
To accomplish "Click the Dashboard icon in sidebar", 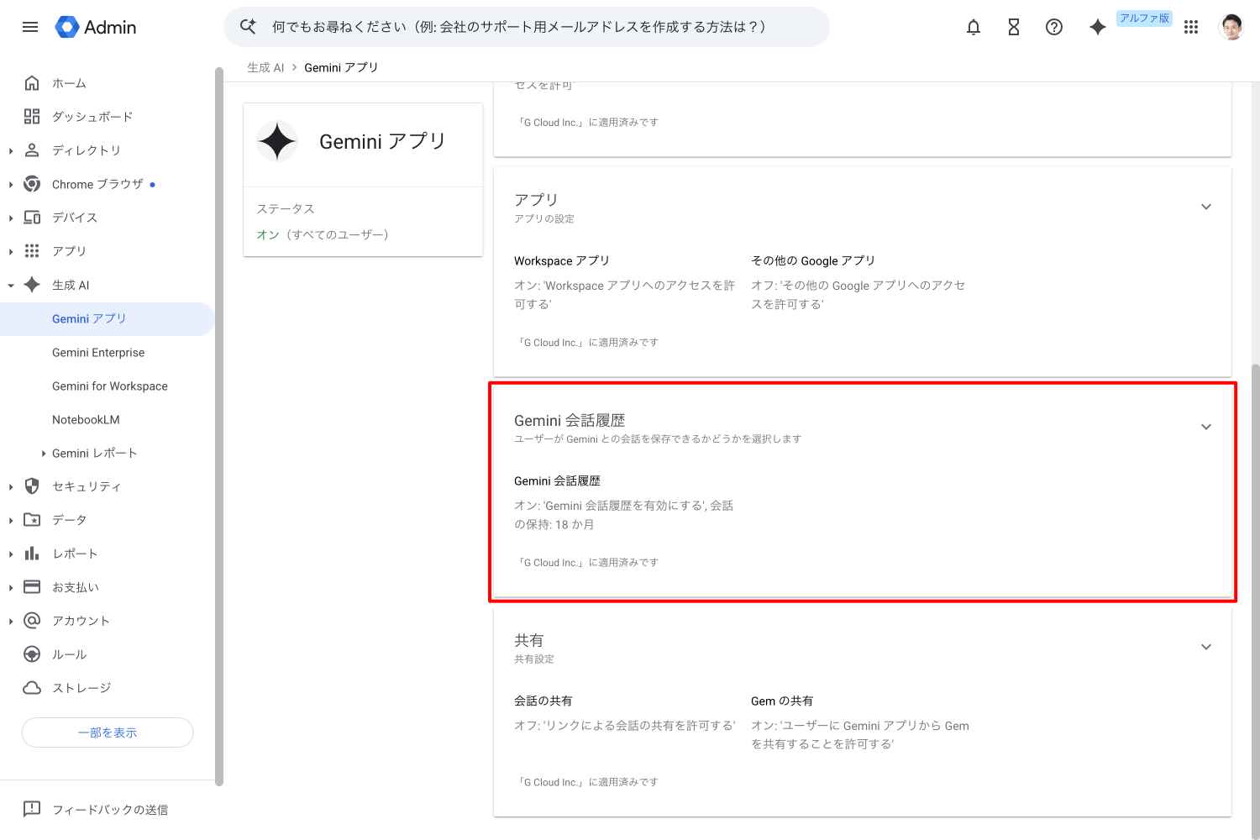I will pos(32,117).
